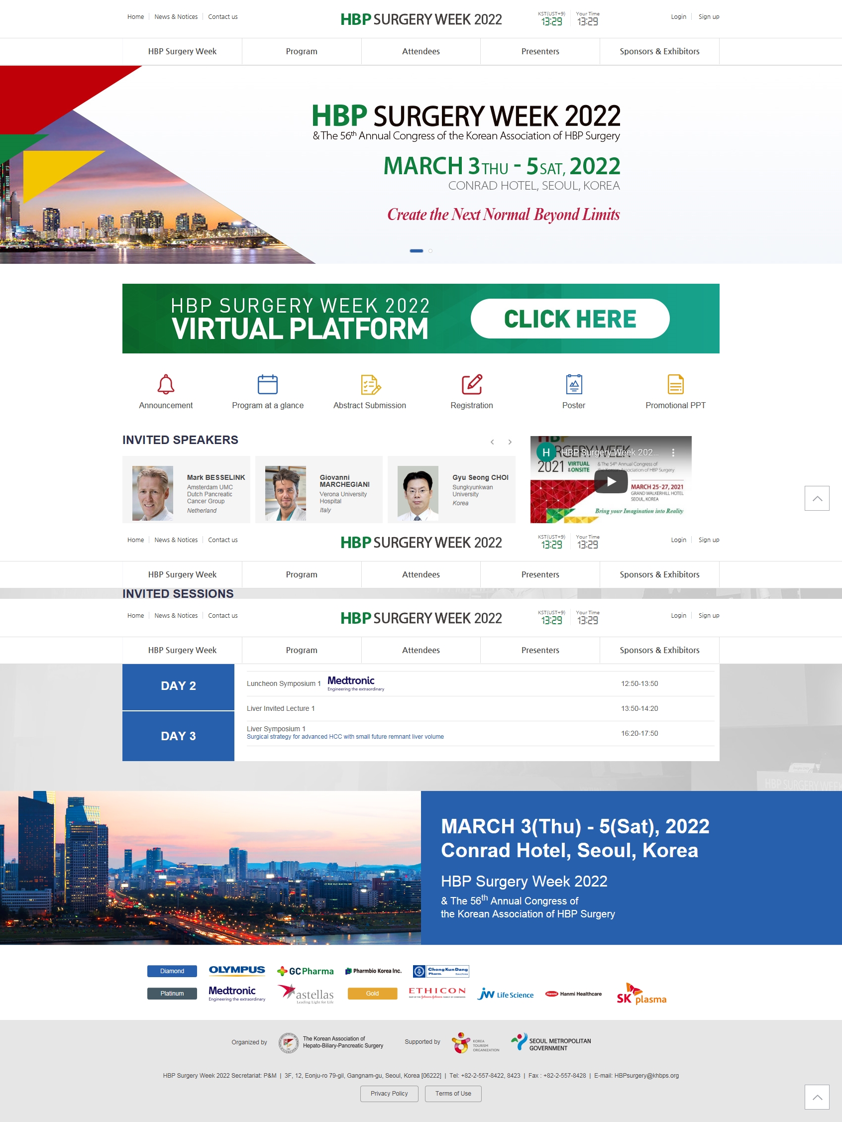Open the Privacy Policy button in footer

pos(389,1094)
